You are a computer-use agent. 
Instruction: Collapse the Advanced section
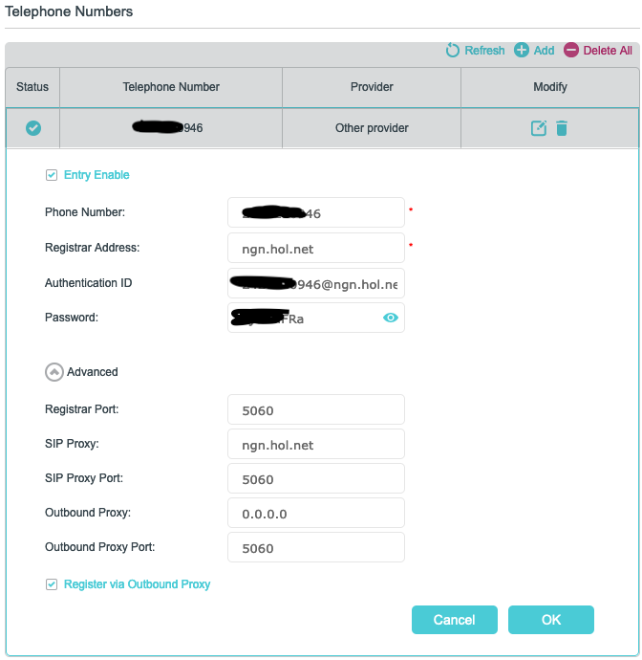coord(54,372)
